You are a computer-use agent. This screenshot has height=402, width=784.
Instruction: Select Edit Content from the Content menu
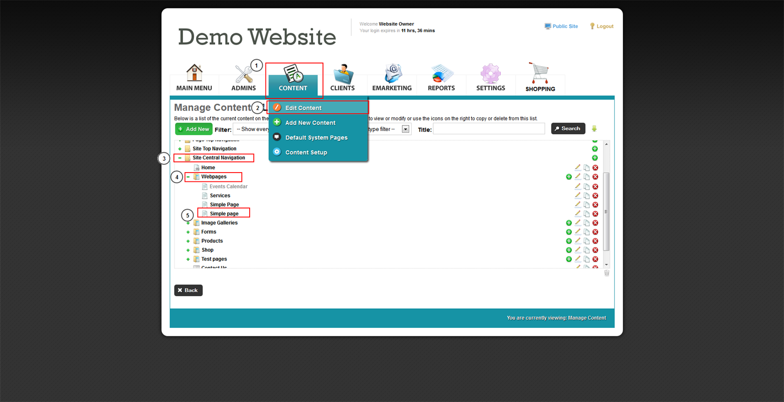point(303,108)
